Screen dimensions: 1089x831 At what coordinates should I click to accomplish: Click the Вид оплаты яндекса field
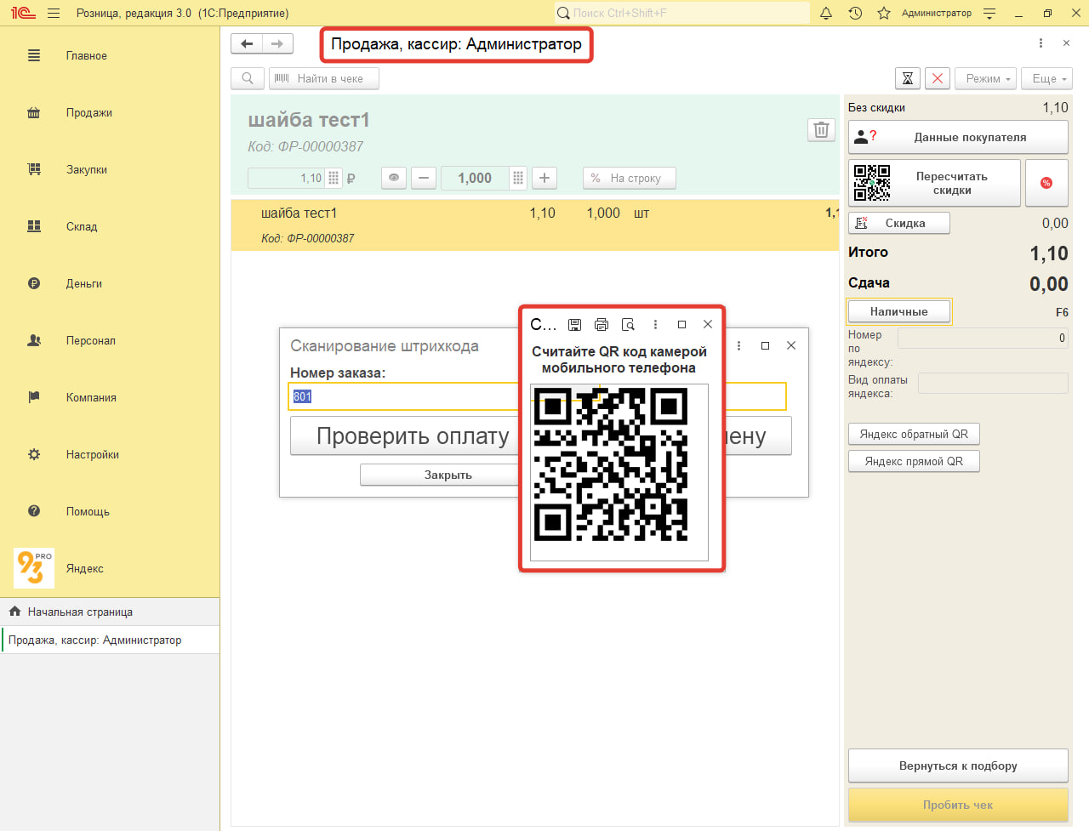click(993, 383)
